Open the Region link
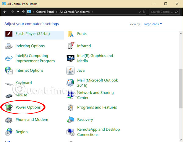 coord(22,132)
